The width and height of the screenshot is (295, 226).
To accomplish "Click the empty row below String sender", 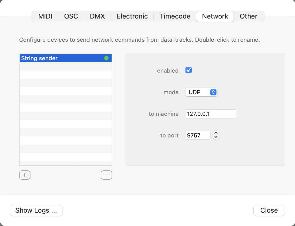I will click(x=66, y=67).
